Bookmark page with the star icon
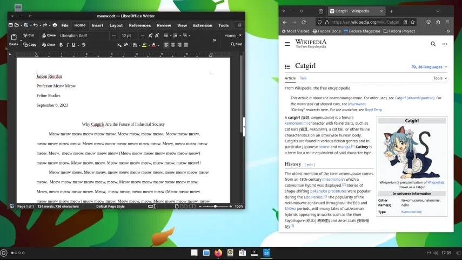462x260 pixels. [x=413, y=22]
